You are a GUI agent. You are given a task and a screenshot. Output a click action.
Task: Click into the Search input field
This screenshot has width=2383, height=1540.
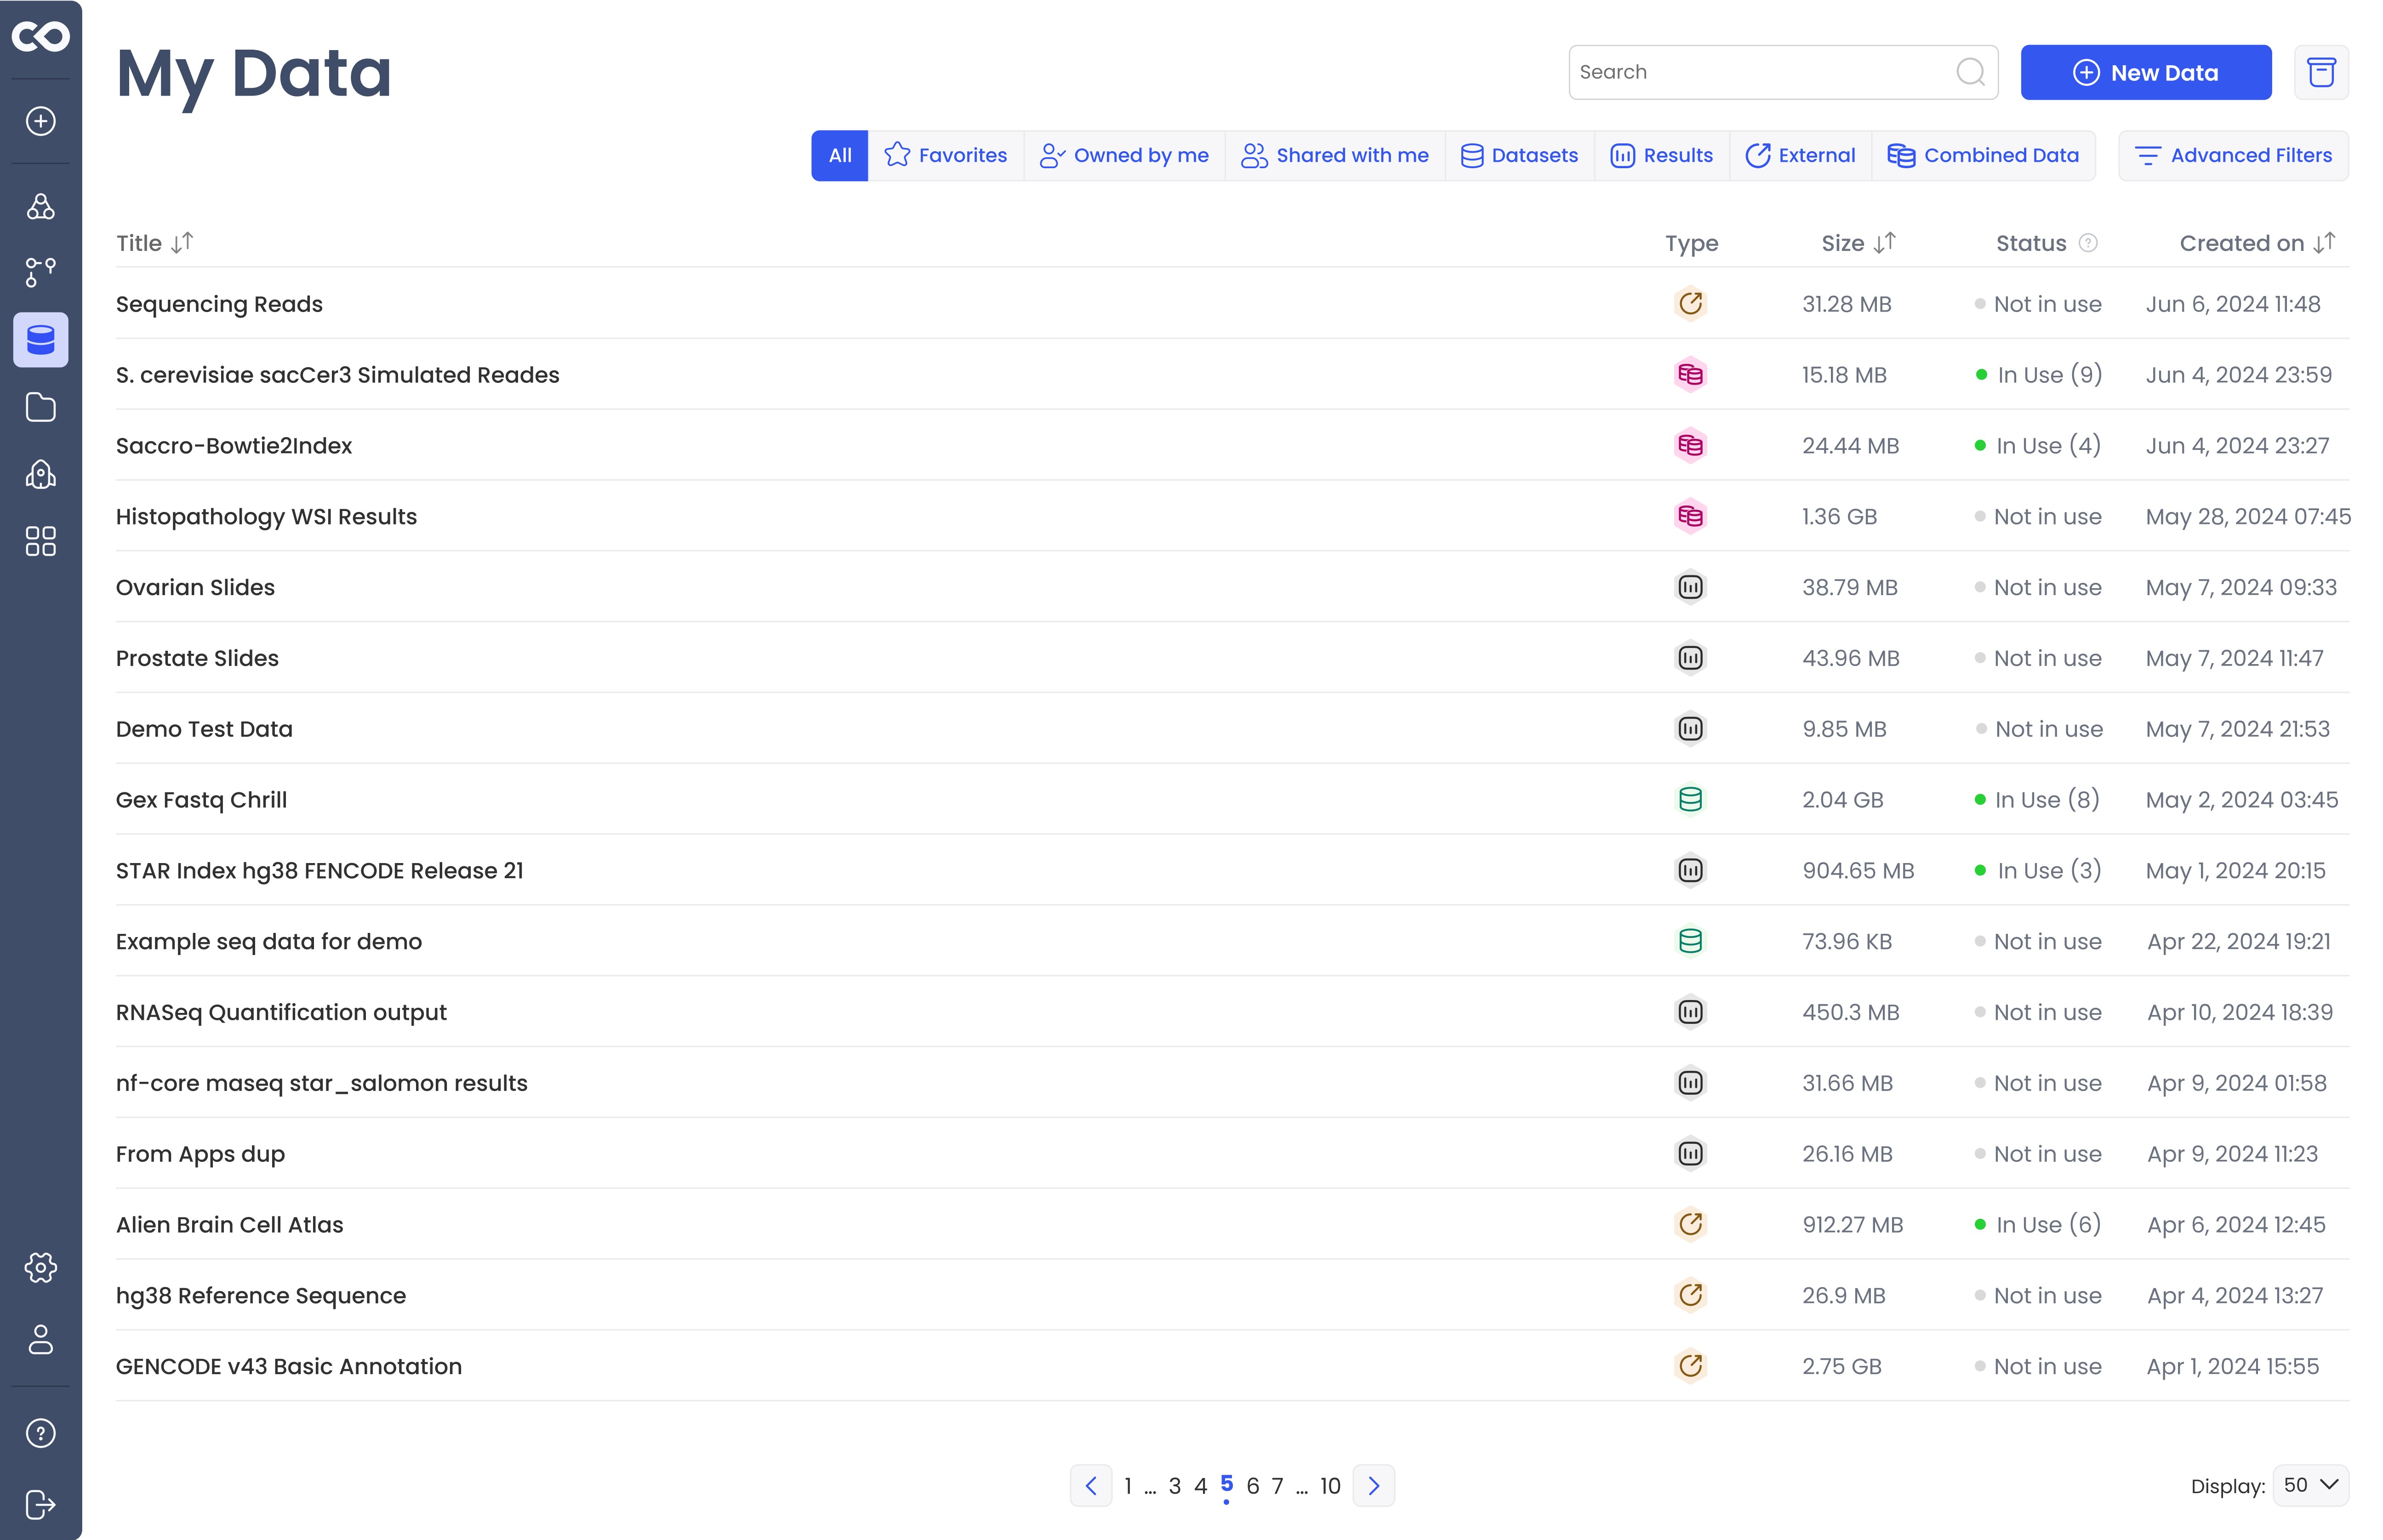pyautogui.click(x=1760, y=72)
